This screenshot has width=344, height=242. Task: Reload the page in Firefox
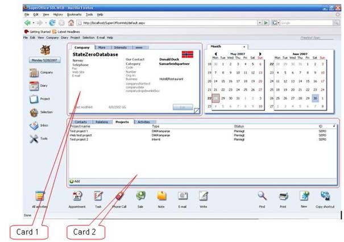(x=52, y=23)
